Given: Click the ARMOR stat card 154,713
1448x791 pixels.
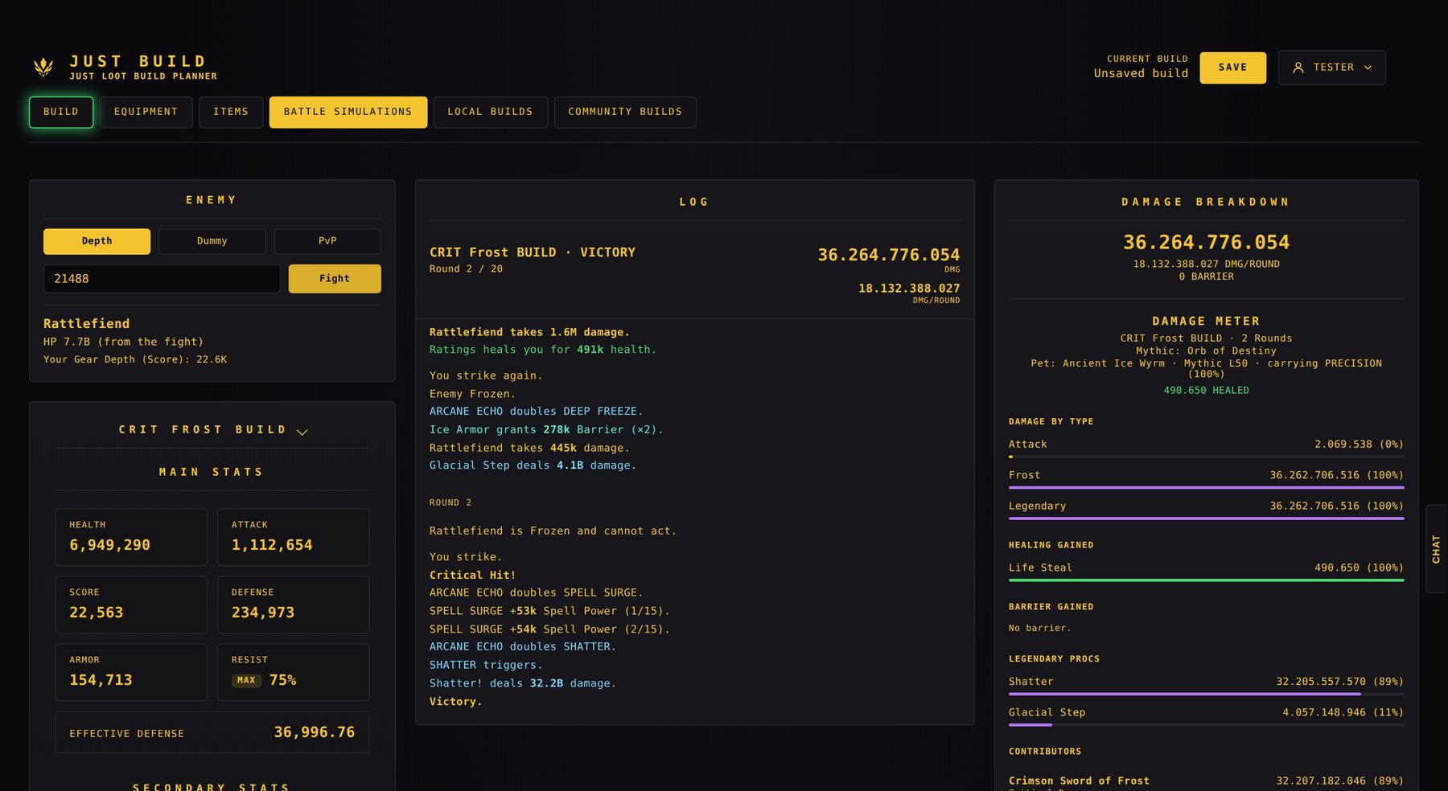Looking at the screenshot, I should (x=131, y=672).
